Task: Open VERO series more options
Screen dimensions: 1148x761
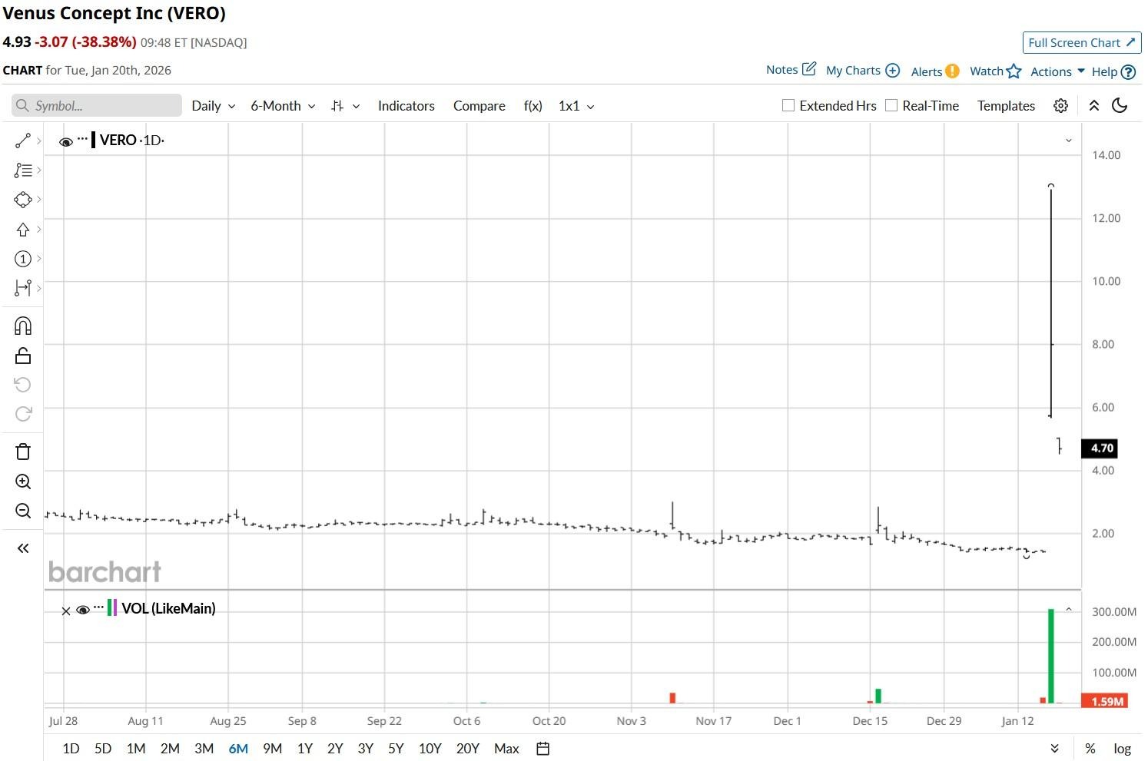Action: [83, 138]
